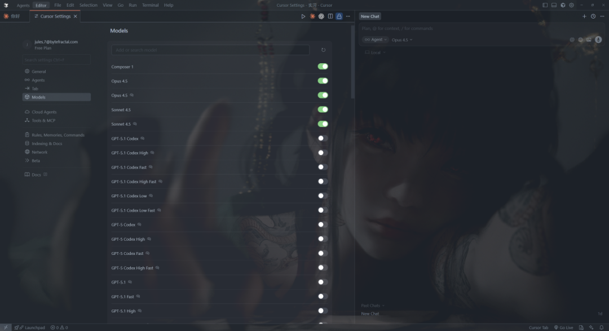The width and height of the screenshot is (609, 331).
Task: Open the settings gear in title bar
Action: pyautogui.click(x=571, y=5)
